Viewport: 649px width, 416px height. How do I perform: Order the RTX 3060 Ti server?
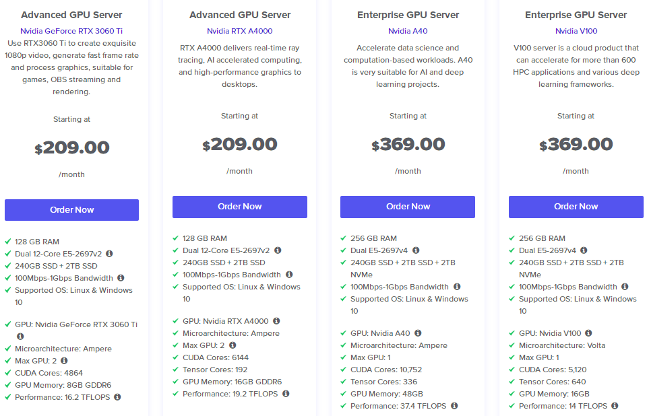(x=71, y=210)
